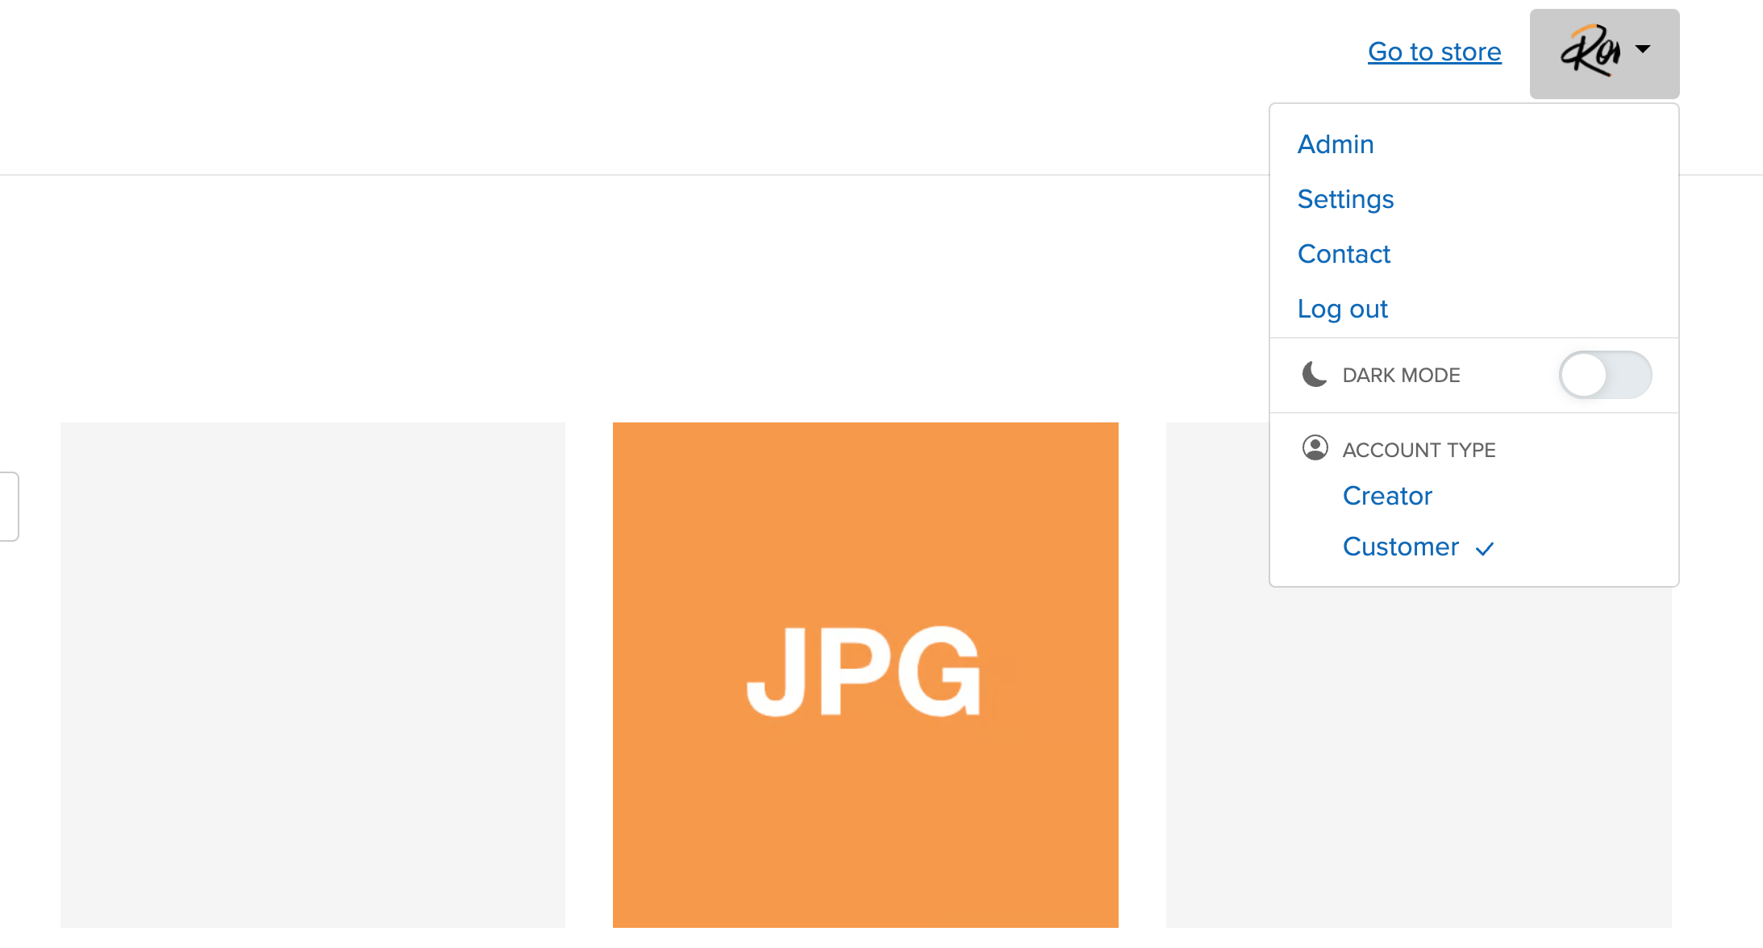Click the moon icon beside Dark Mode
1763x948 pixels.
click(1315, 374)
